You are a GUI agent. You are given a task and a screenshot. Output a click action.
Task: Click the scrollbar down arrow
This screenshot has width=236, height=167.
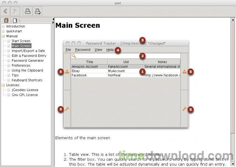pyautogui.click(x=233, y=164)
